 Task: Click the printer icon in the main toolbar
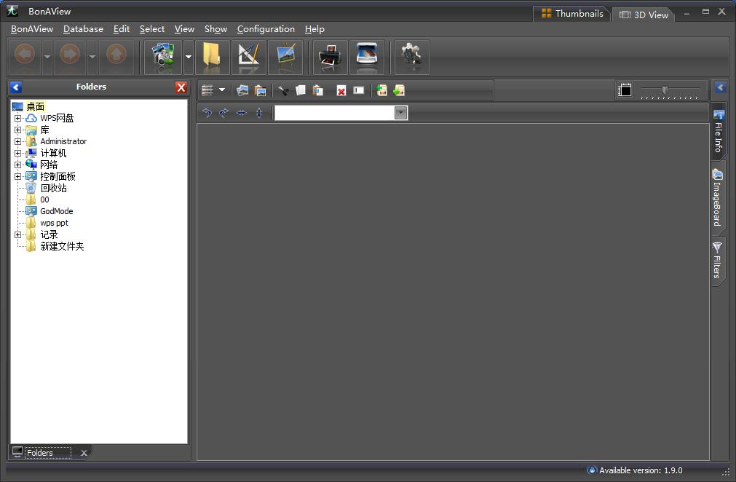(x=330, y=58)
